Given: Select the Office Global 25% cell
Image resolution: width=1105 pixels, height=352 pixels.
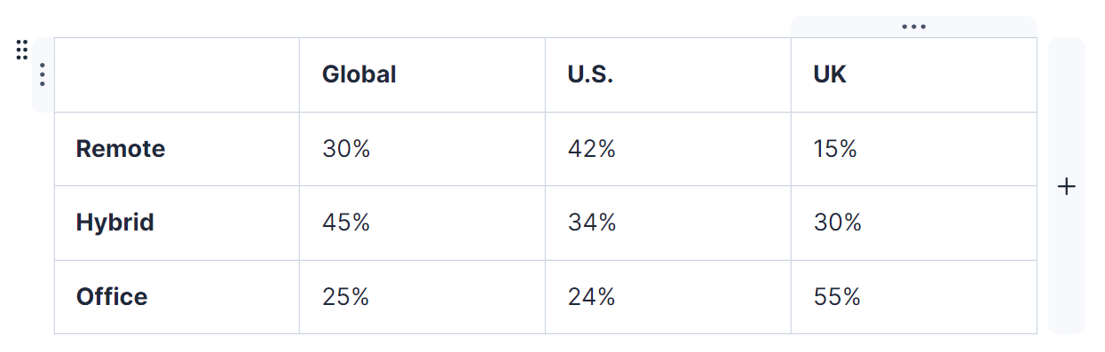Looking at the screenshot, I should [422, 297].
